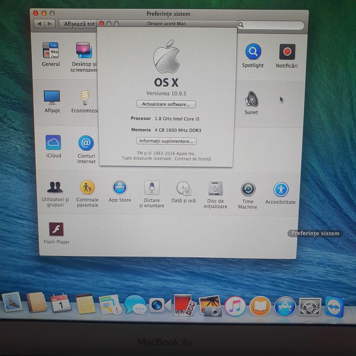The width and height of the screenshot is (356, 356).
Task: Launch TeamViewer from the Dock
Action: click(335, 307)
